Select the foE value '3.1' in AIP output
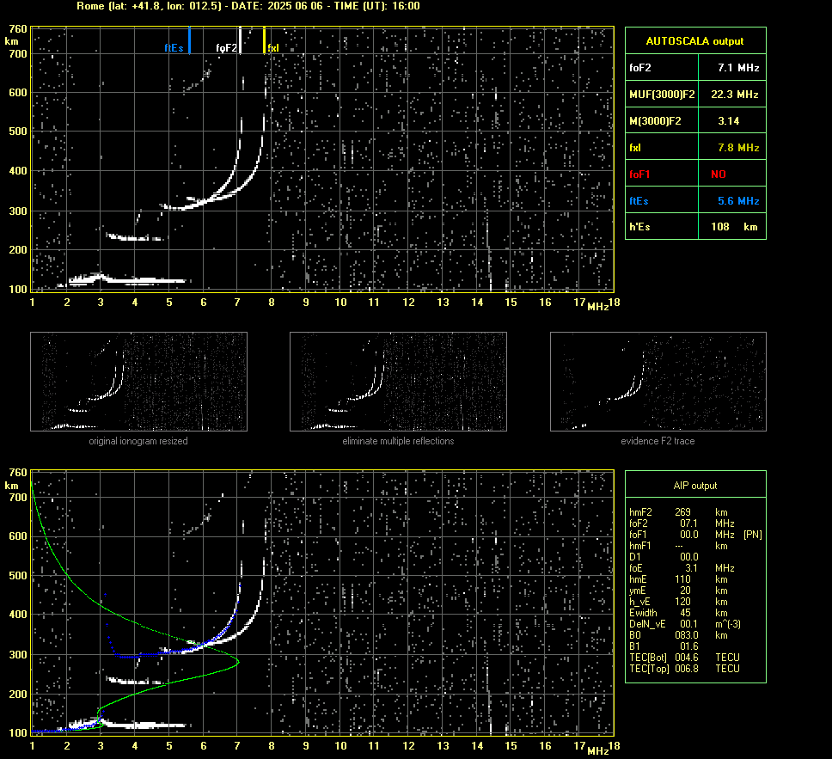The image size is (832, 759). tap(691, 568)
